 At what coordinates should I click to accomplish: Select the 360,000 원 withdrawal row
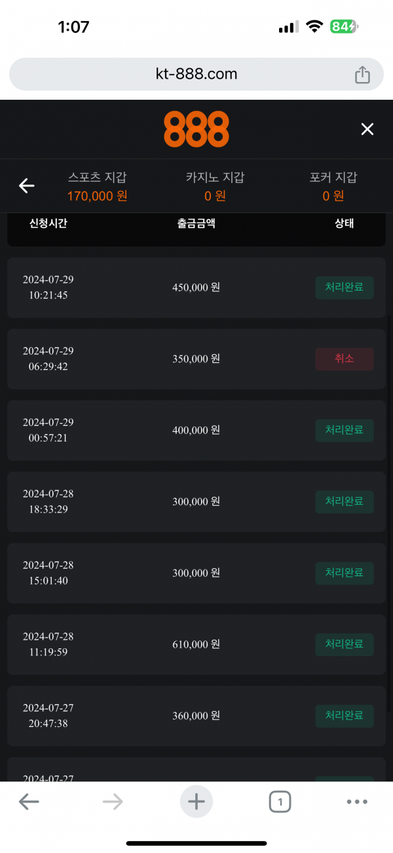(196, 716)
